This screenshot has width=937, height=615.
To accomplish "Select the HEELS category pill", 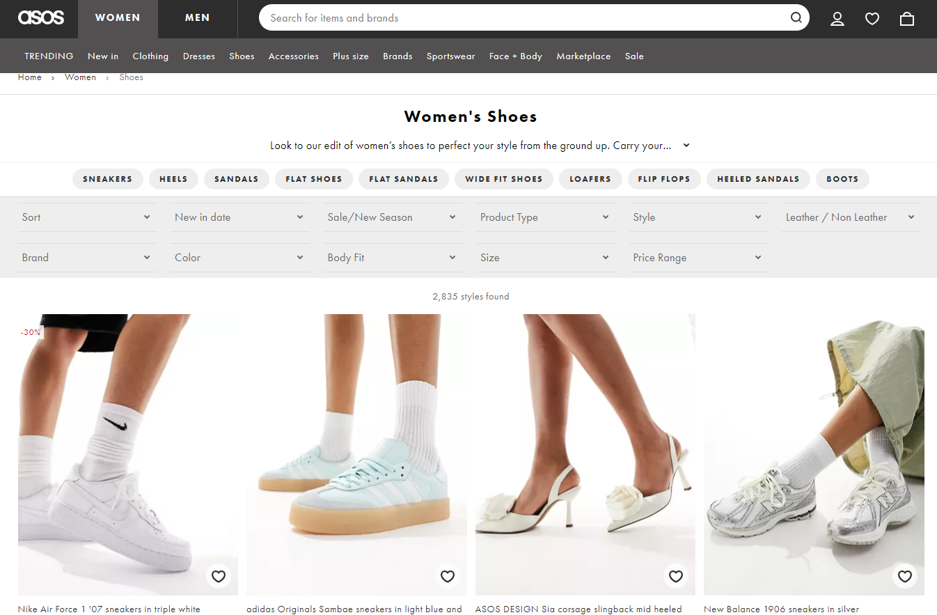I will pyautogui.click(x=173, y=179).
